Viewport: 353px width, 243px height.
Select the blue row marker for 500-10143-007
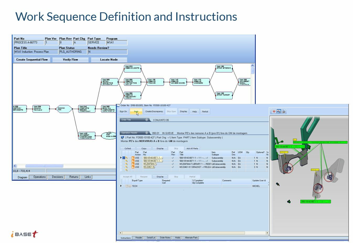coord(124,158)
